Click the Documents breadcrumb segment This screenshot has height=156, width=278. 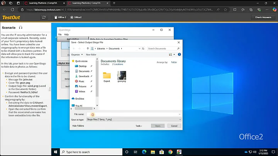pyautogui.click(x=114, y=48)
